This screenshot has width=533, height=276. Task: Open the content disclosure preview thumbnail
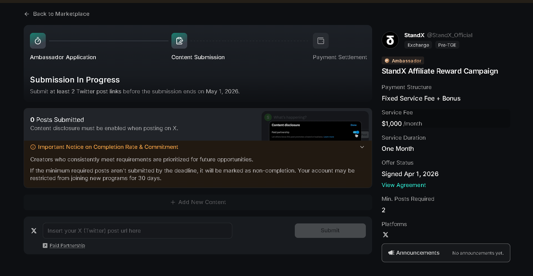click(315, 126)
